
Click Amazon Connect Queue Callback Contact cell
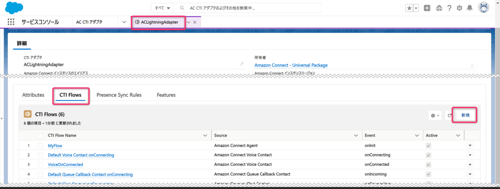252,174
